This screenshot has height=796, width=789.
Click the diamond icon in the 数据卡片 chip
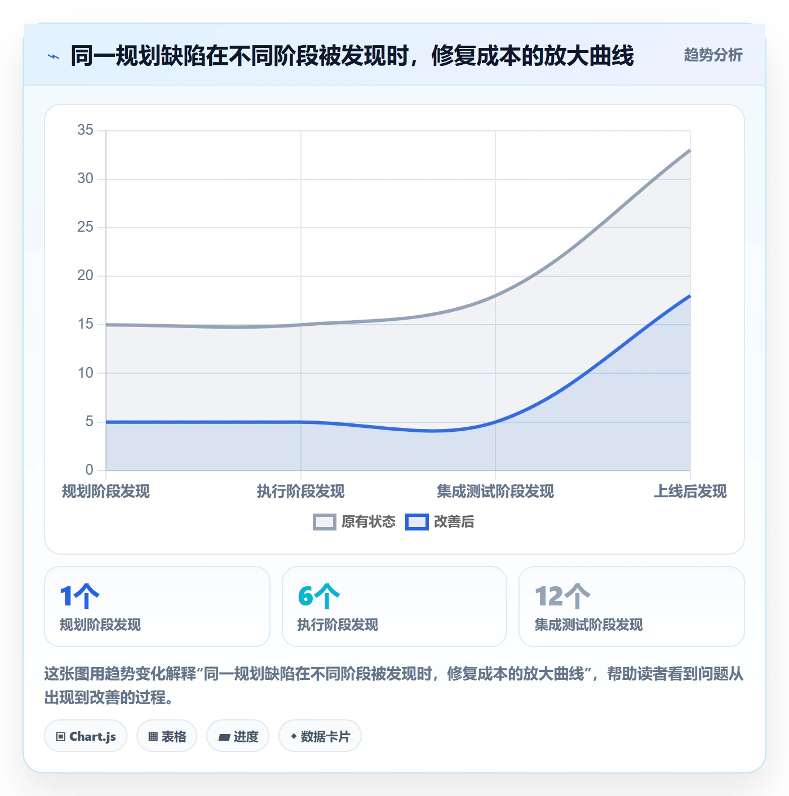coord(294,736)
